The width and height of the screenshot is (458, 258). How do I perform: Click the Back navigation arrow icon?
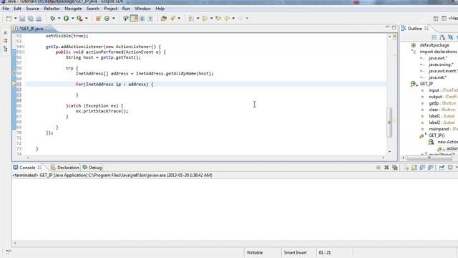tap(227, 19)
